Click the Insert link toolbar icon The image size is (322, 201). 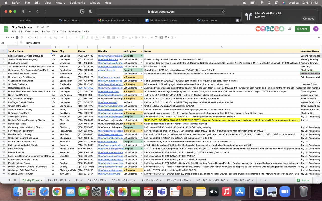pos(151,37)
